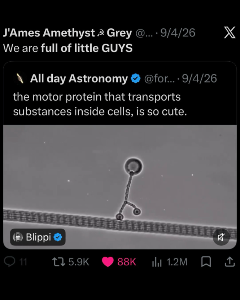Open the All day Astronomy profile name
This screenshot has height=300, width=240.
click(x=79, y=79)
